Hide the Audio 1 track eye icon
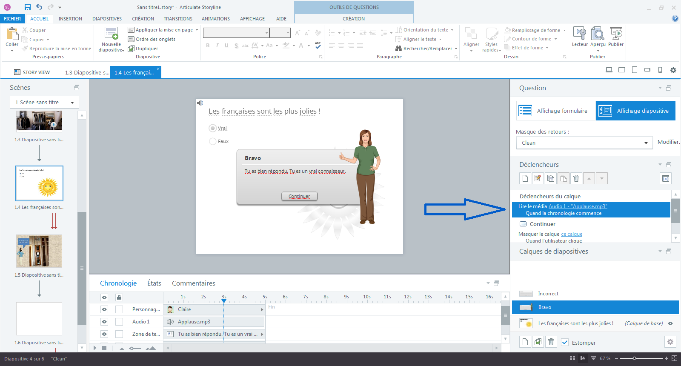This screenshot has width=681, height=366. click(x=104, y=322)
